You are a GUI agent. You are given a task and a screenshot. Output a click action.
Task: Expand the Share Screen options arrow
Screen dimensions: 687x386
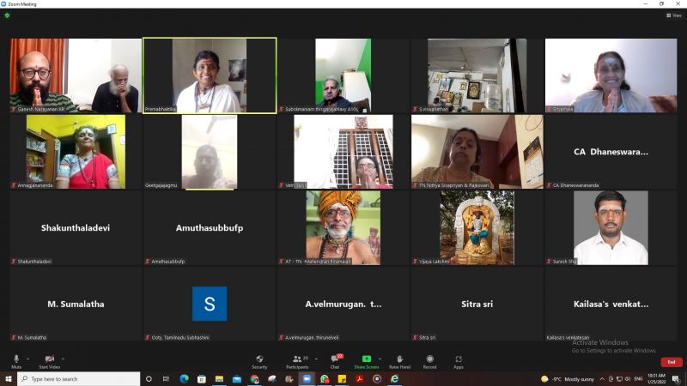coord(380,358)
